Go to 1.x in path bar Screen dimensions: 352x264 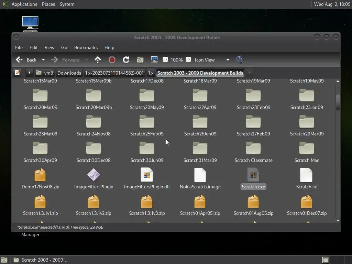(x=151, y=73)
